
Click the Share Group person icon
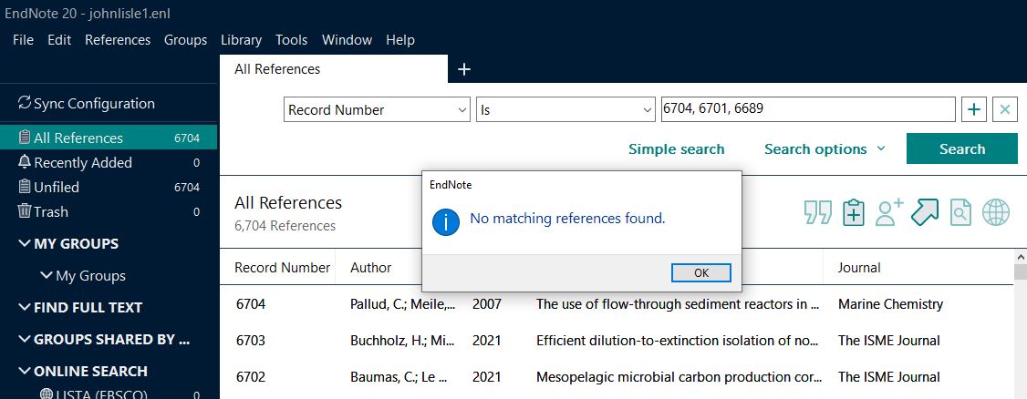point(888,212)
